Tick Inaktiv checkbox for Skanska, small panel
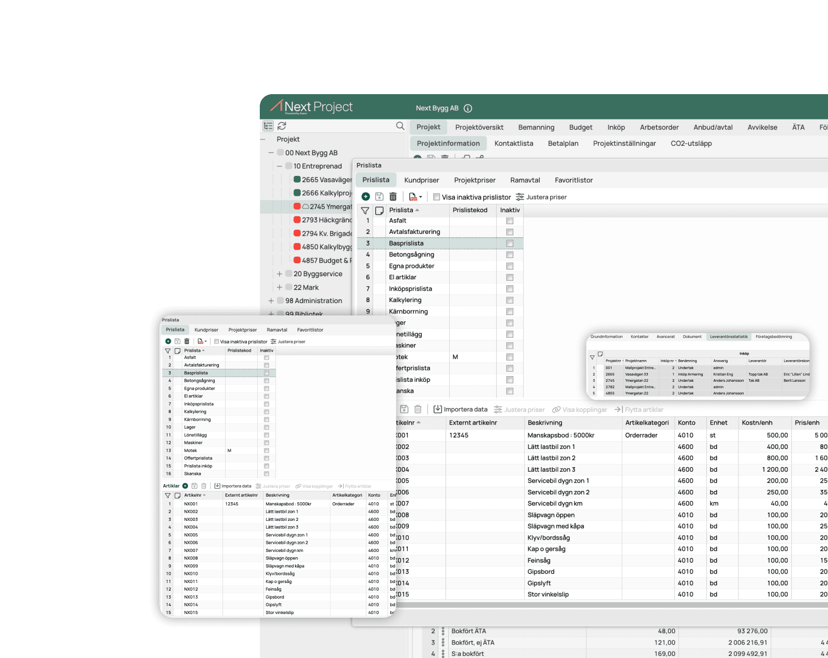 [267, 474]
